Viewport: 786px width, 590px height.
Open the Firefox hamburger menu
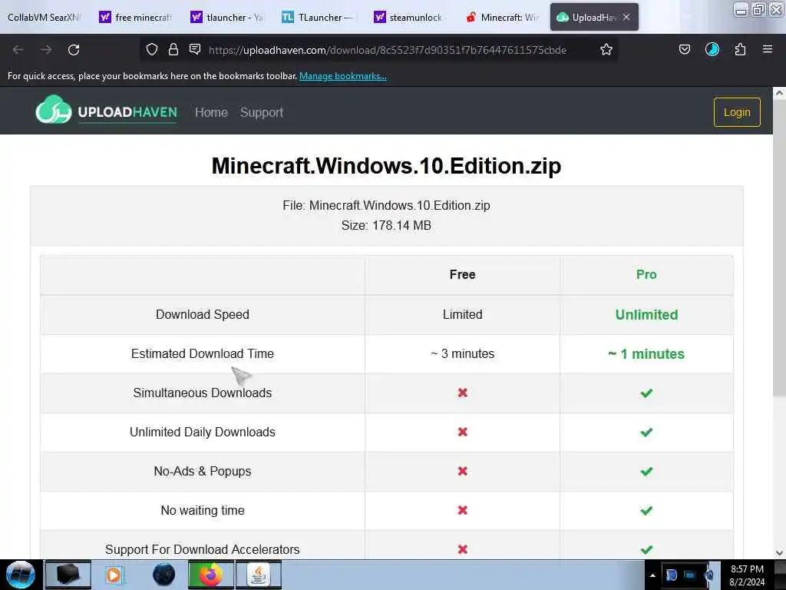coord(768,49)
